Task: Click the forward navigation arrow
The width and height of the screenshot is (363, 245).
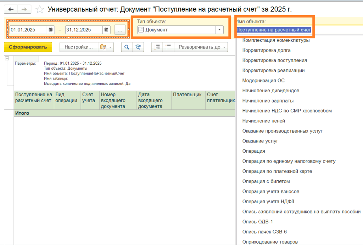Action: (x=24, y=10)
